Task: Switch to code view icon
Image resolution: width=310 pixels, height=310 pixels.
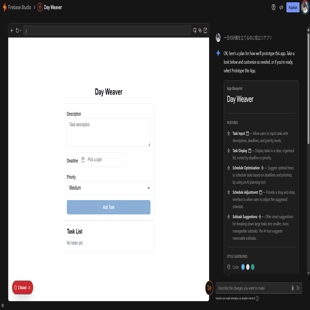Action: tap(281, 7)
